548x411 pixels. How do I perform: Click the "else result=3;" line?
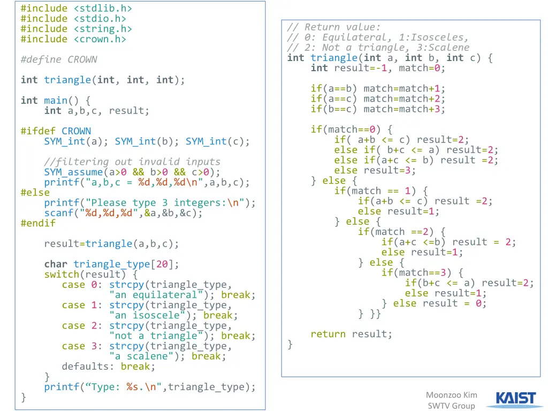375,171
